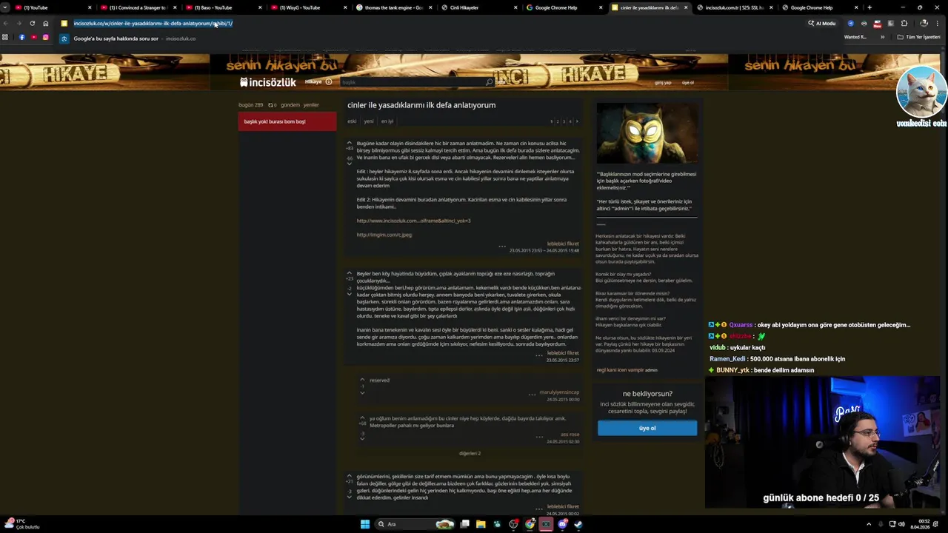Sort entries by 'eski'

click(x=352, y=121)
